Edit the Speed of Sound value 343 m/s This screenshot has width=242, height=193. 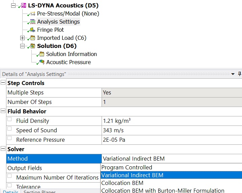pos(172,130)
